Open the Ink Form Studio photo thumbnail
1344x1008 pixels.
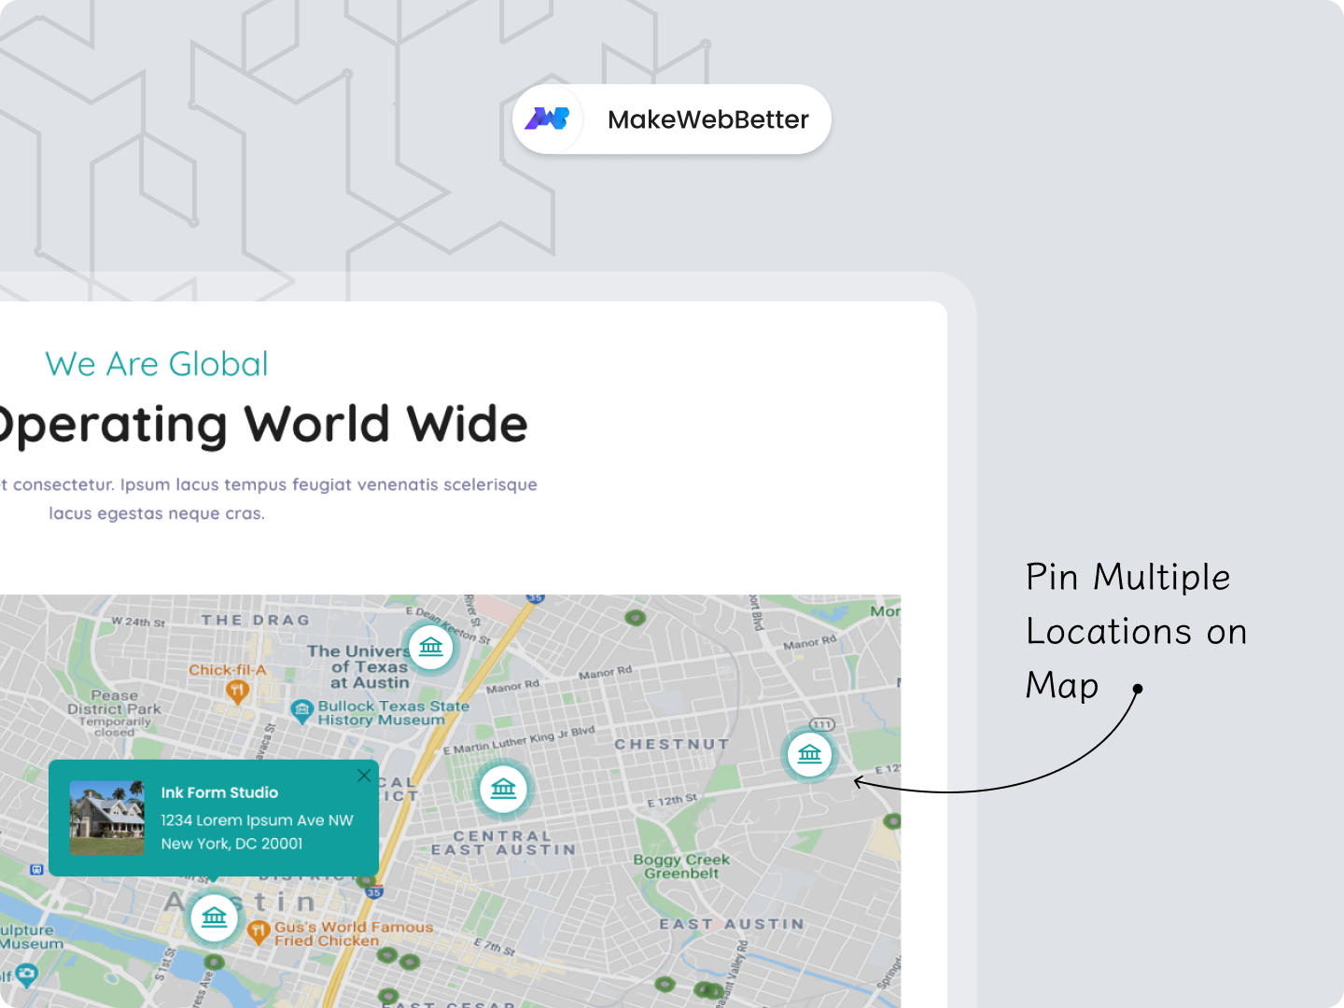click(x=109, y=819)
